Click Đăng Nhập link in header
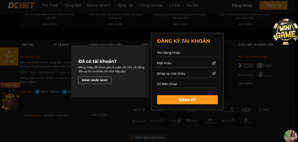 point(242,6)
